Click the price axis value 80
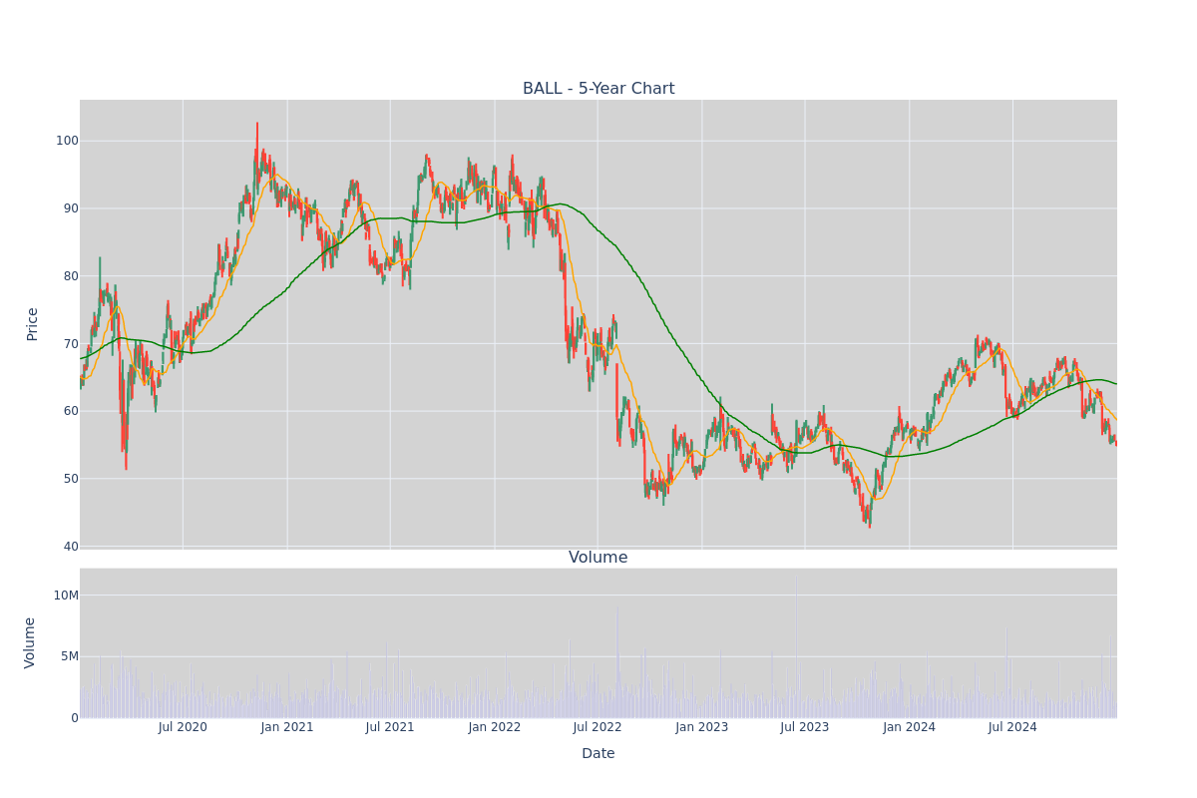This screenshot has width=1197, height=798. [x=71, y=276]
